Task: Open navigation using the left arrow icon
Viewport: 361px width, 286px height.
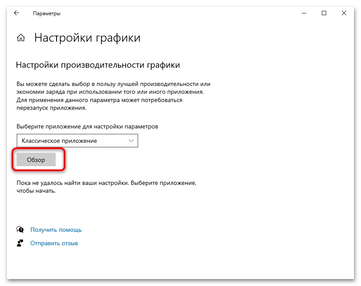Action: click(x=16, y=13)
